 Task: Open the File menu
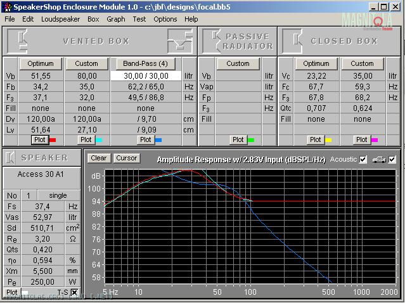(x=10, y=19)
